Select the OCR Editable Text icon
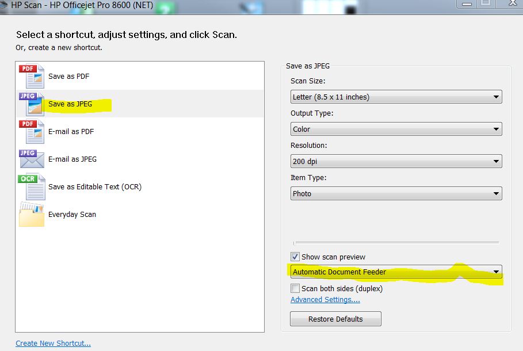Viewport: 523px width, 351px height. click(32, 186)
